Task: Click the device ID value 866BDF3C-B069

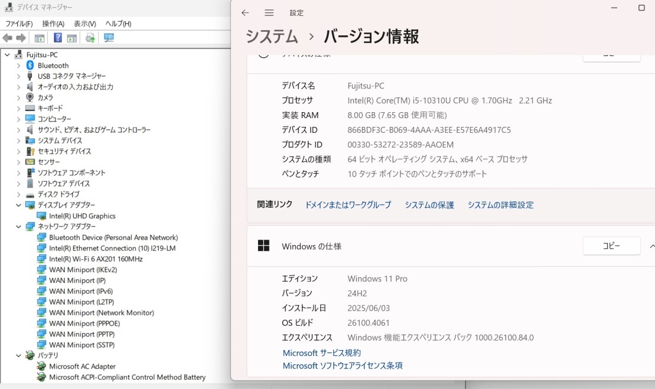Action: (x=429, y=130)
